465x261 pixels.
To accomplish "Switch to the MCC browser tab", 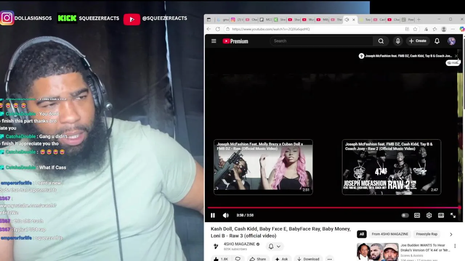I will coord(266,20).
